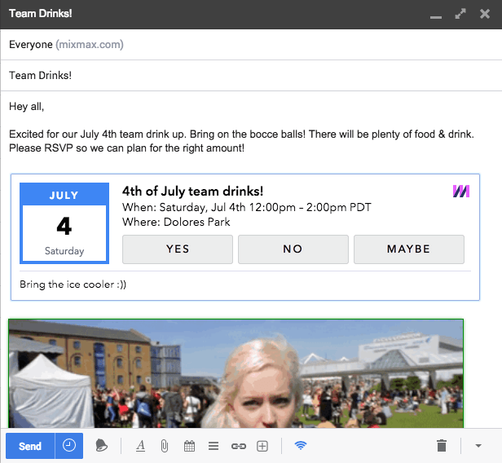
Task: Open the send later clock option
Action: pyautogui.click(x=69, y=446)
